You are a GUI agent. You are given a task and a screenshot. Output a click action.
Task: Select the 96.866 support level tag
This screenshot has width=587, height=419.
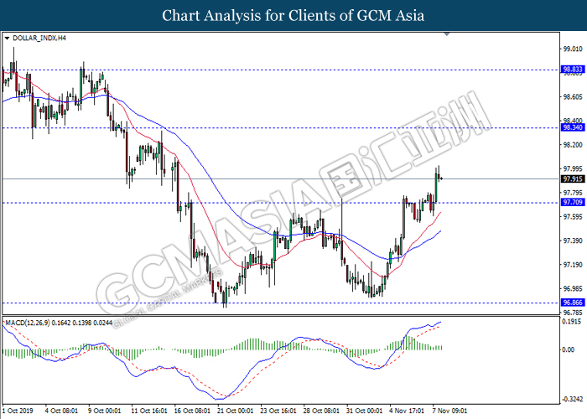pos(573,303)
